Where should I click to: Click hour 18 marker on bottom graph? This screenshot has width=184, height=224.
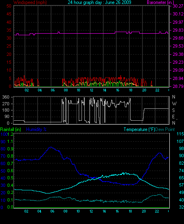point(130,211)
